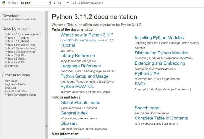The height and width of the screenshot is (139, 204).
Task: Open Python HOWTOs link
Action: click(77, 87)
